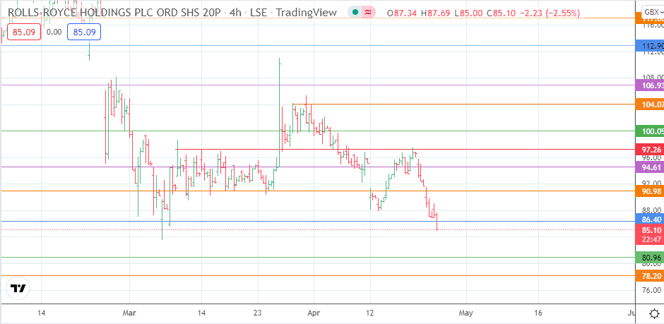664x324 pixels.
Task: Select the 86.40 blue price label
Action: (x=650, y=220)
